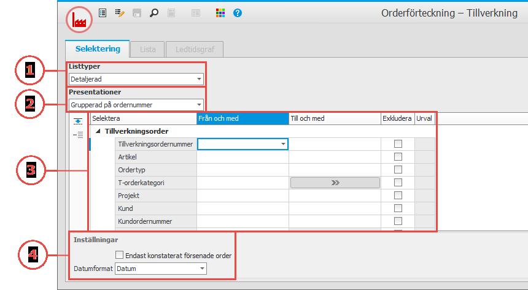Viewport: 528px width, 290px height.
Task: Check Exkludera for Tillverkningsordernummer
Action: 398,144
